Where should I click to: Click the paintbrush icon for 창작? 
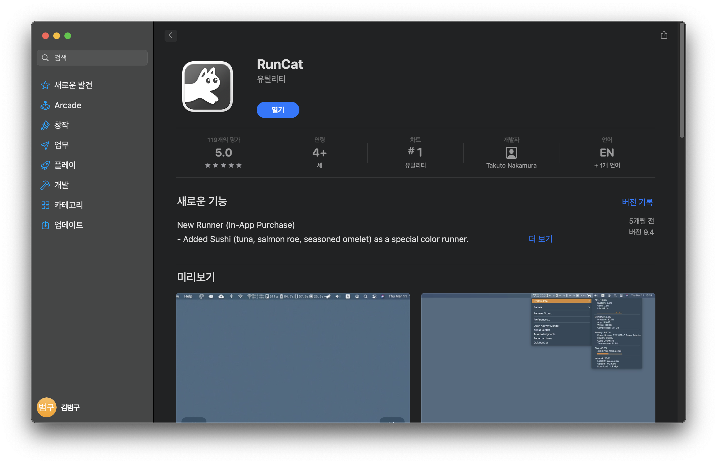coord(45,125)
